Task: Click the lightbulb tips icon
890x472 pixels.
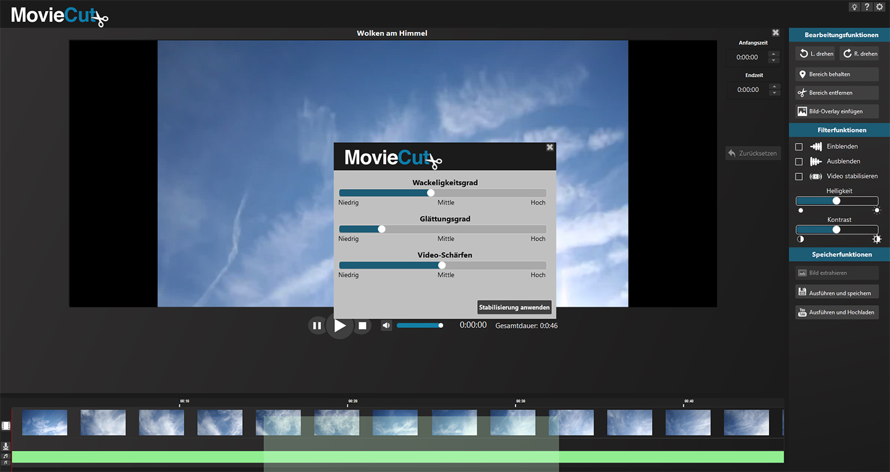Action: point(855,7)
